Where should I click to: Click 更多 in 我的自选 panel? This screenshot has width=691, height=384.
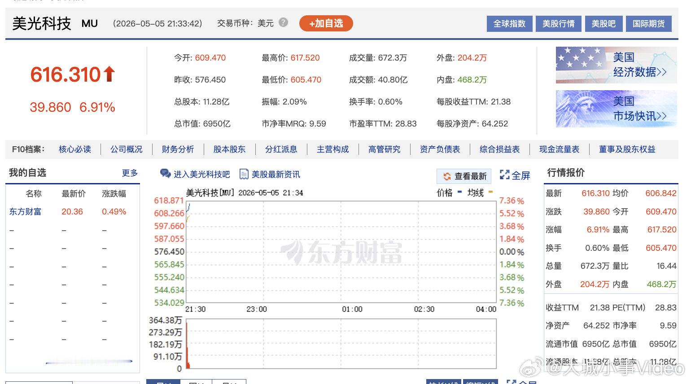click(x=130, y=173)
